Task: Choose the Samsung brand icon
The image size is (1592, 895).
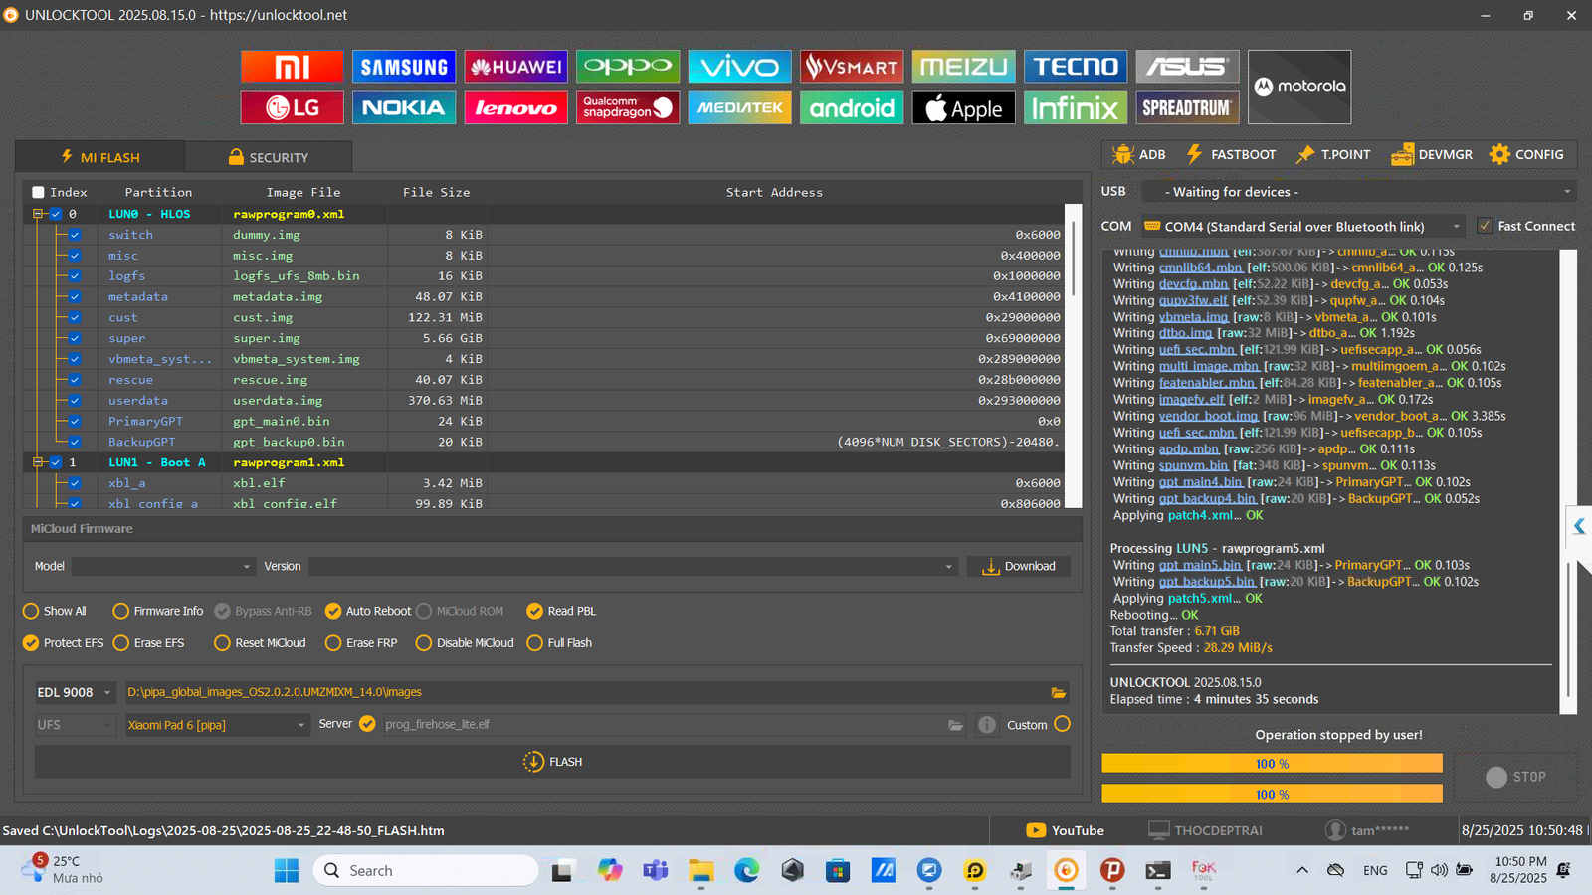Action: tap(404, 67)
